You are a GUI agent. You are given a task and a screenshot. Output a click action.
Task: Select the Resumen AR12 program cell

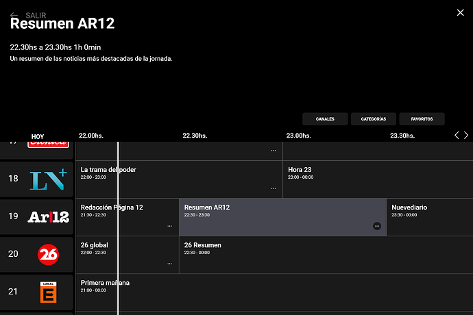coord(282,217)
